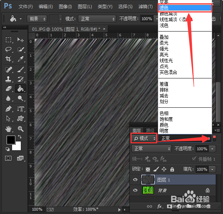Open the 图像(I) menu
223x214 pixels.
[x=65, y=7]
